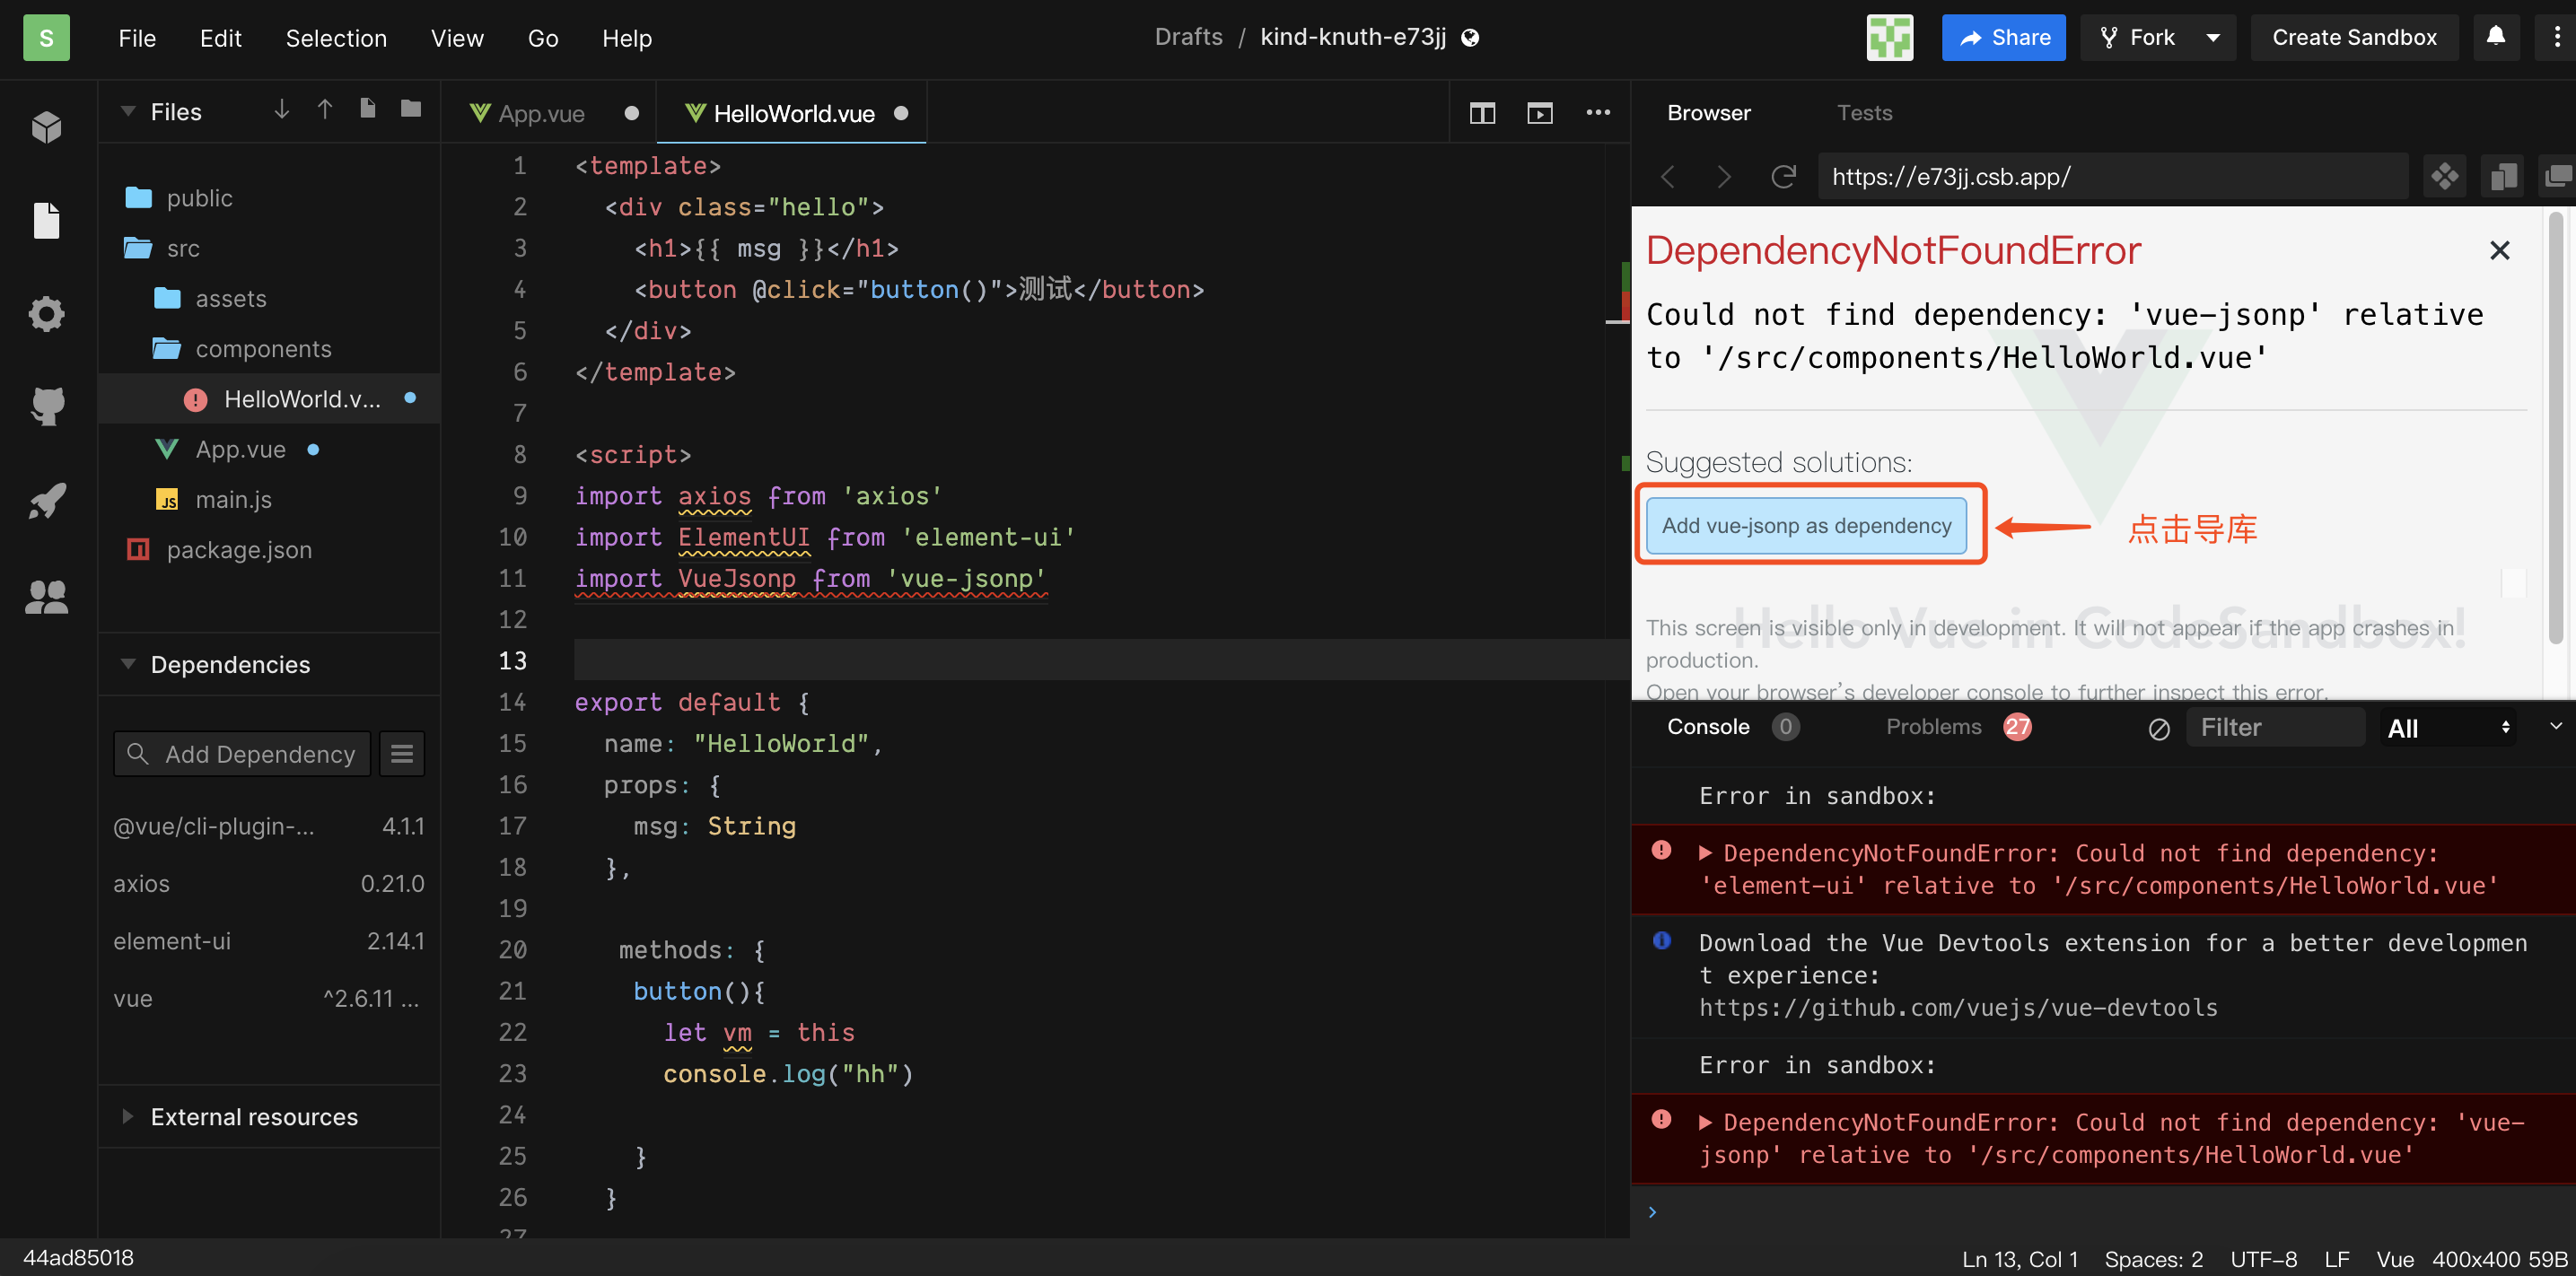Open Live collaboration people icon
2576x1276 pixels.
[47, 597]
